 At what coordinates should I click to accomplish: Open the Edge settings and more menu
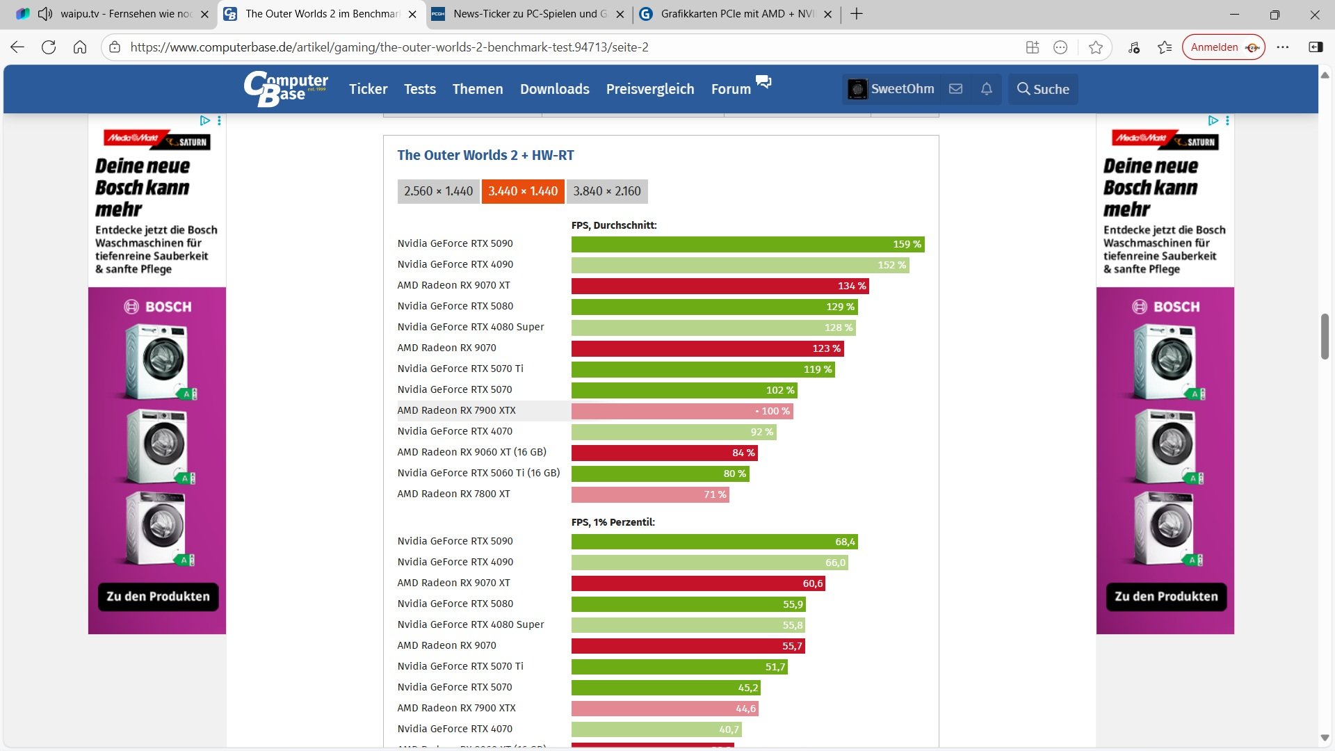(x=1283, y=47)
